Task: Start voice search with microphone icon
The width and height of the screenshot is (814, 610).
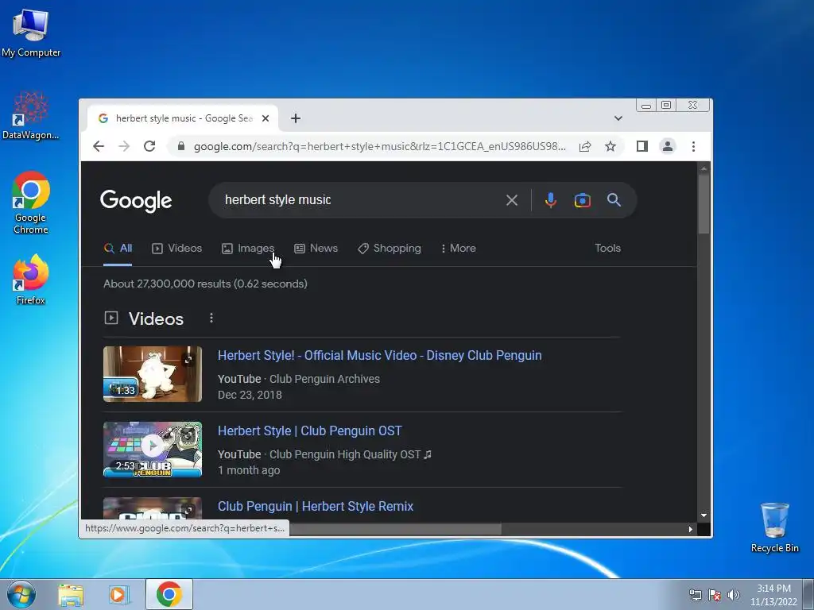Action: tap(551, 199)
